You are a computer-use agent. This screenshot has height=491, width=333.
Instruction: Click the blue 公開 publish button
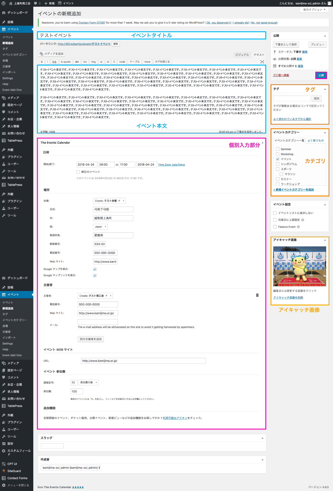coord(321,75)
